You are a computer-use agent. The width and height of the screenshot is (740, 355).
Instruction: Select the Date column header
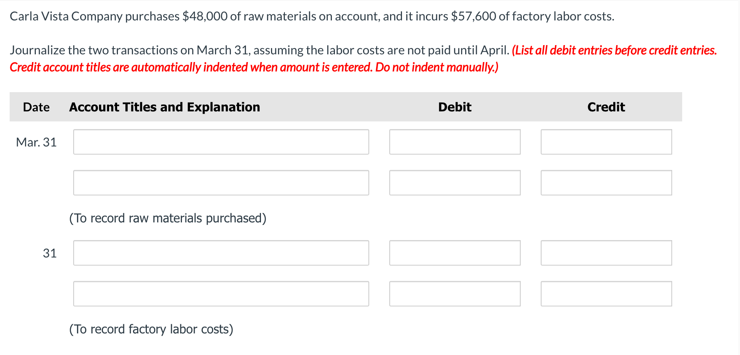36,107
